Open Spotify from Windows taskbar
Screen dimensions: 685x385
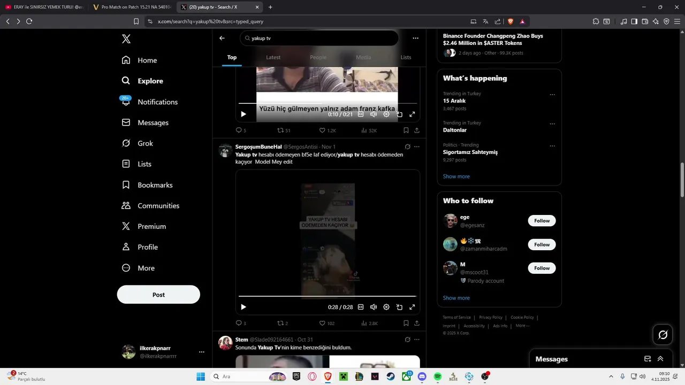coord(438,376)
